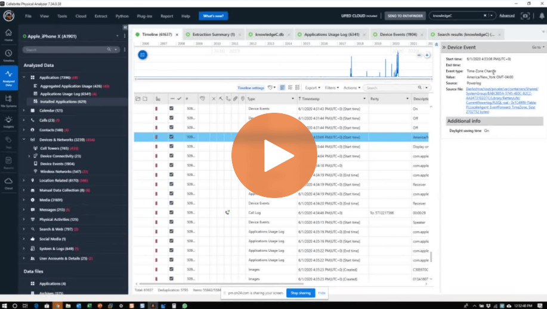This screenshot has height=309, width=547.
Task: Switch to Applications Usage Log (6341) tab
Action: pos(332,35)
